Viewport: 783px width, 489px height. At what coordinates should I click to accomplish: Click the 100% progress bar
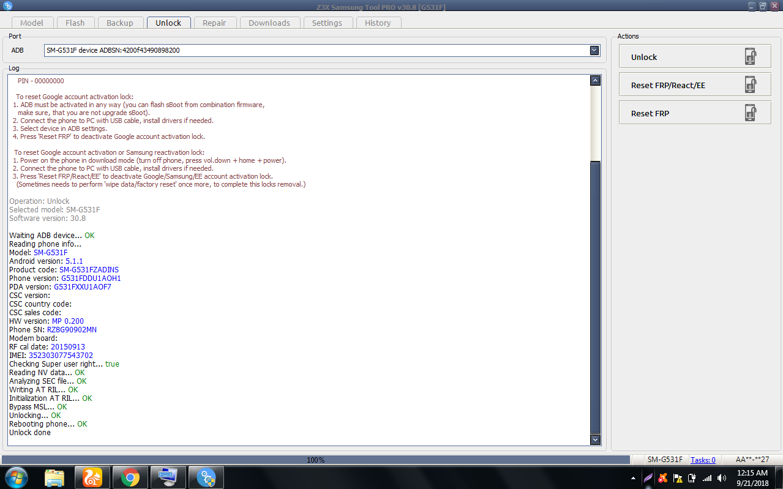pyautogui.click(x=316, y=460)
